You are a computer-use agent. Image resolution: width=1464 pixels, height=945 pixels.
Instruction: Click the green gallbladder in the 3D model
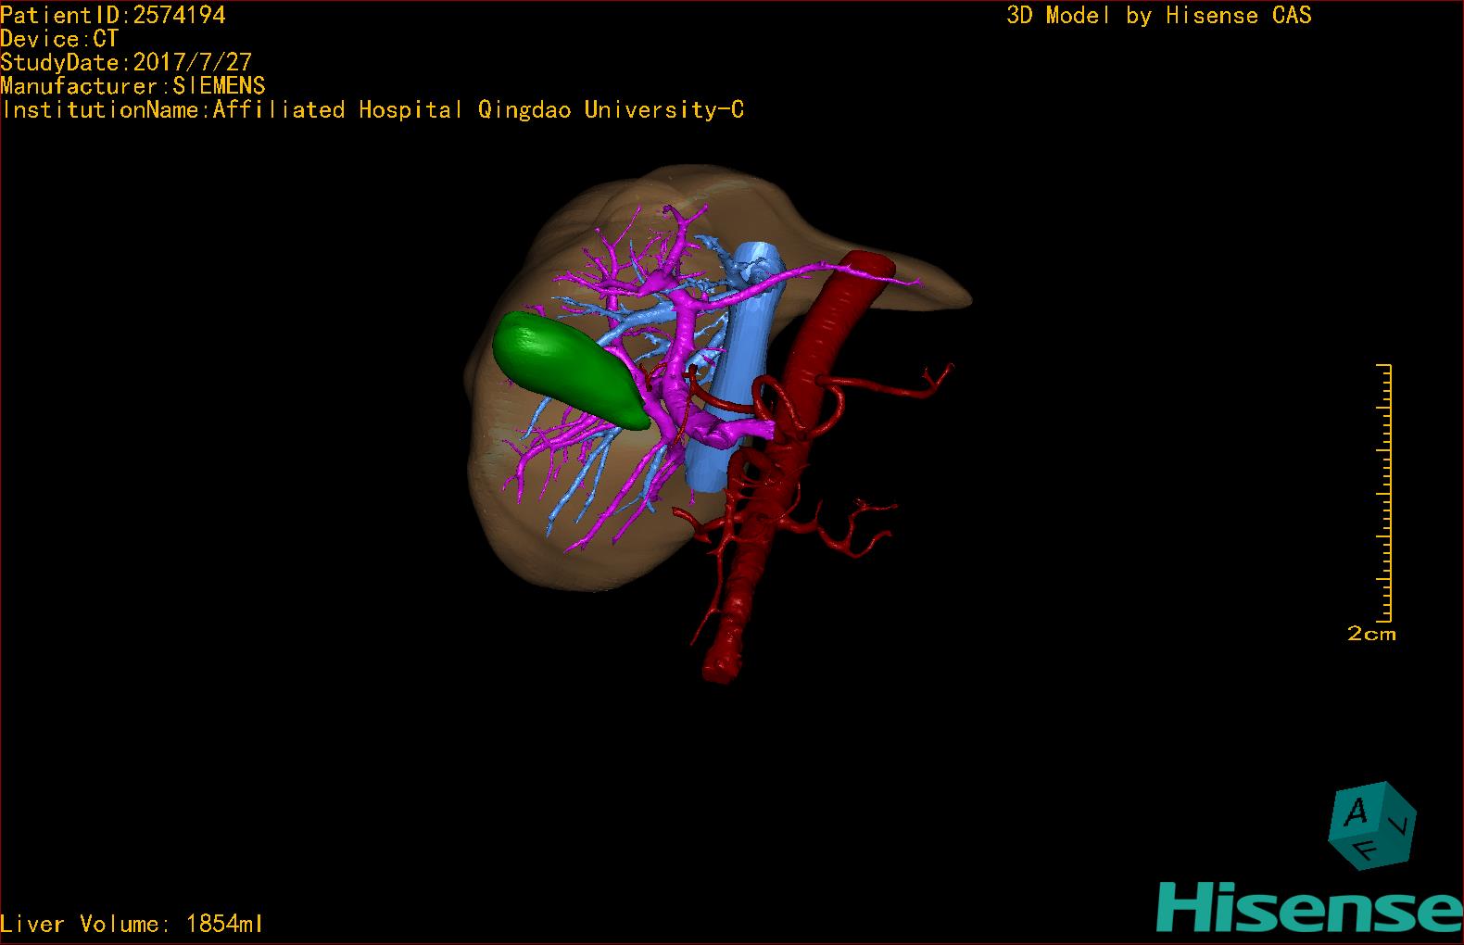tap(572, 369)
